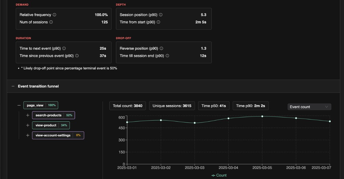Click chart data point for 2025-03-06
This screenshot has height=179, width=344.
(296, 118)
